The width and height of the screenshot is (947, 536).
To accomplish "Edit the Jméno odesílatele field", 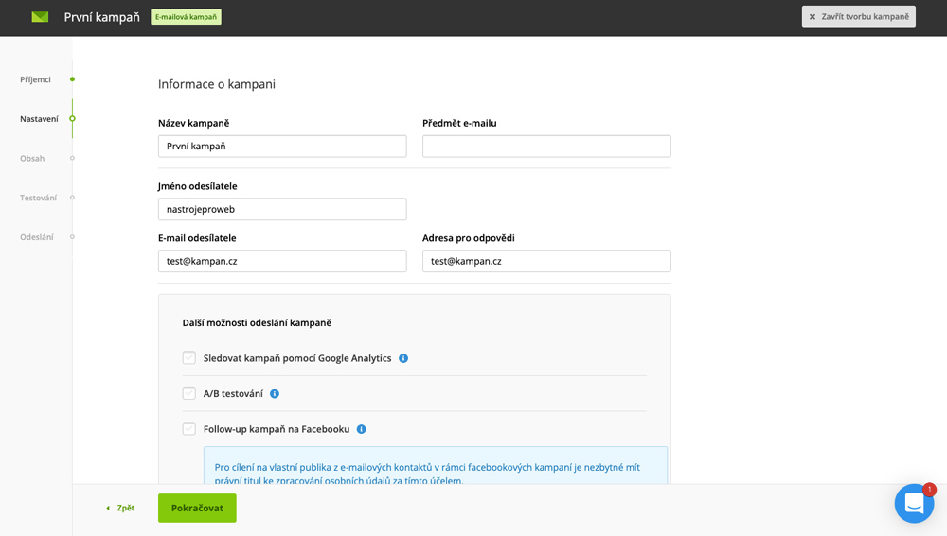I will (x=282, y=209).
